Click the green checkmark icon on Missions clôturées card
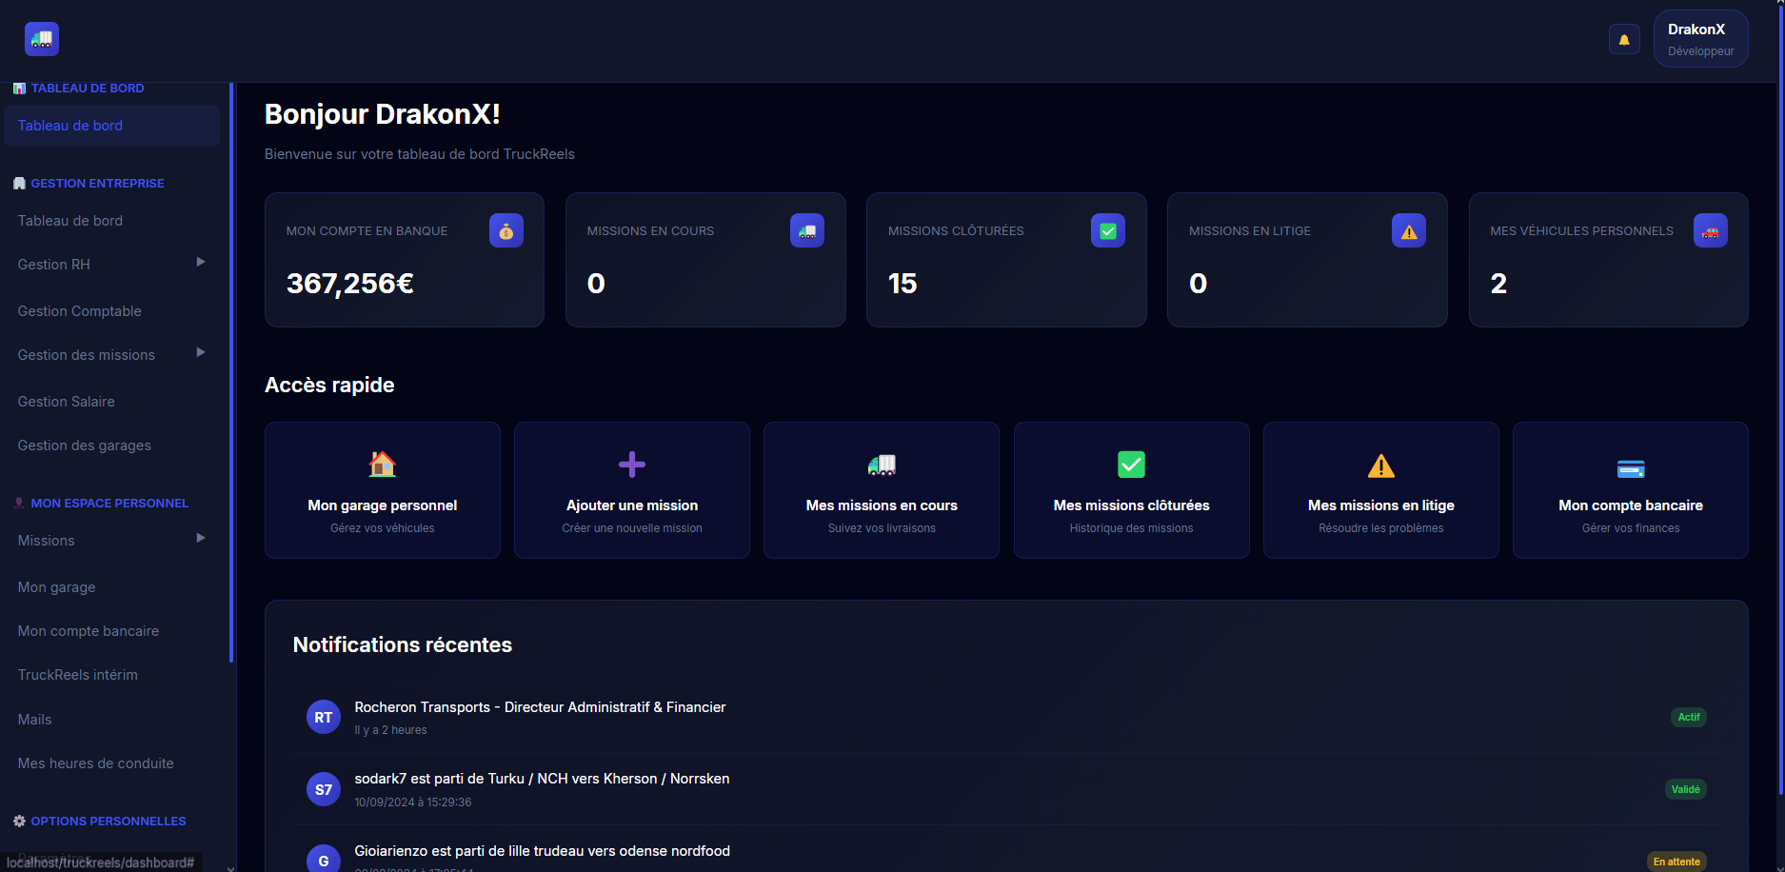Viewport: 1785px width, 872px height. (1107, 229)
